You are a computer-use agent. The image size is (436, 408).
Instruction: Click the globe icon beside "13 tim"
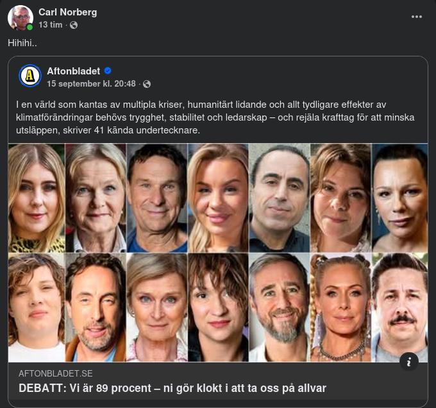74,25
